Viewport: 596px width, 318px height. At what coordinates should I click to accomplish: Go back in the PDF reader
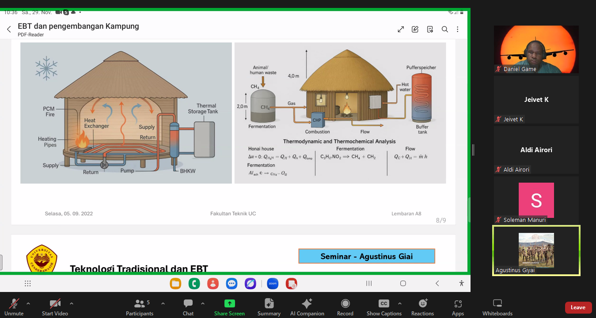pos(9,30)
